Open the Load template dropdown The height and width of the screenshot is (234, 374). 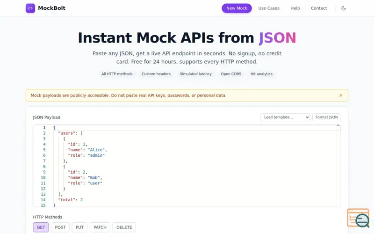tap(285, 117)
